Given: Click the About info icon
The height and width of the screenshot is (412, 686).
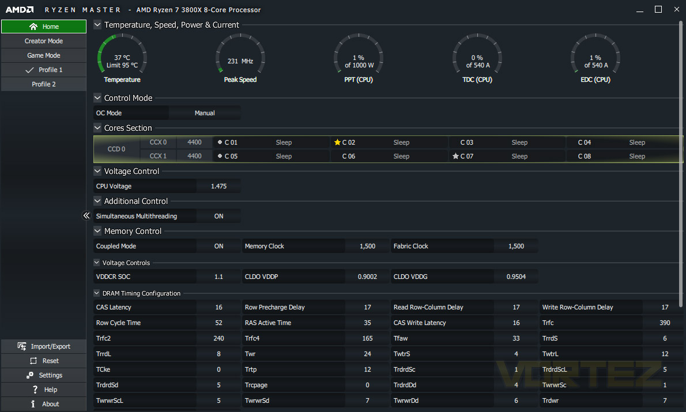Looking at the screenshot, I should point(33,404).
